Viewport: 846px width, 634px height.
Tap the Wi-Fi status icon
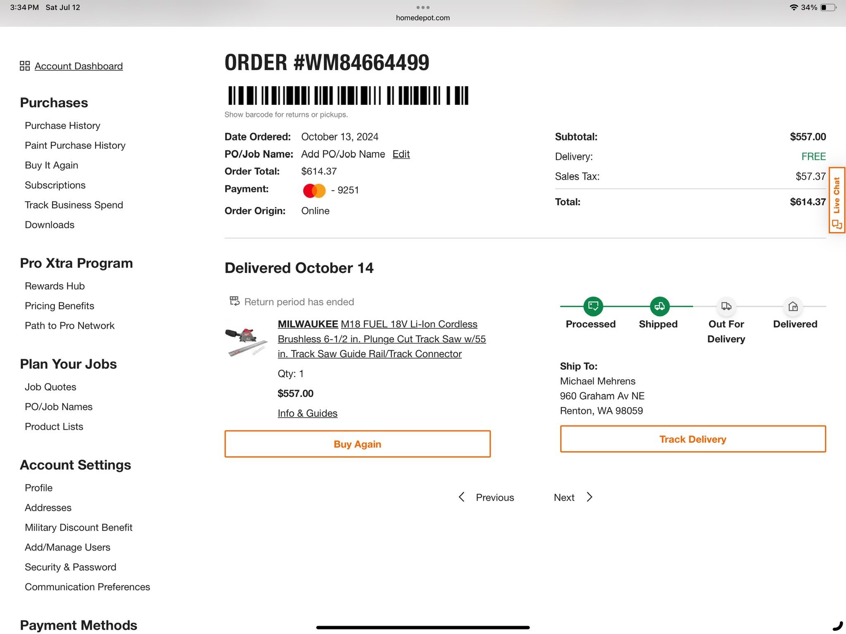click(794, 7)
